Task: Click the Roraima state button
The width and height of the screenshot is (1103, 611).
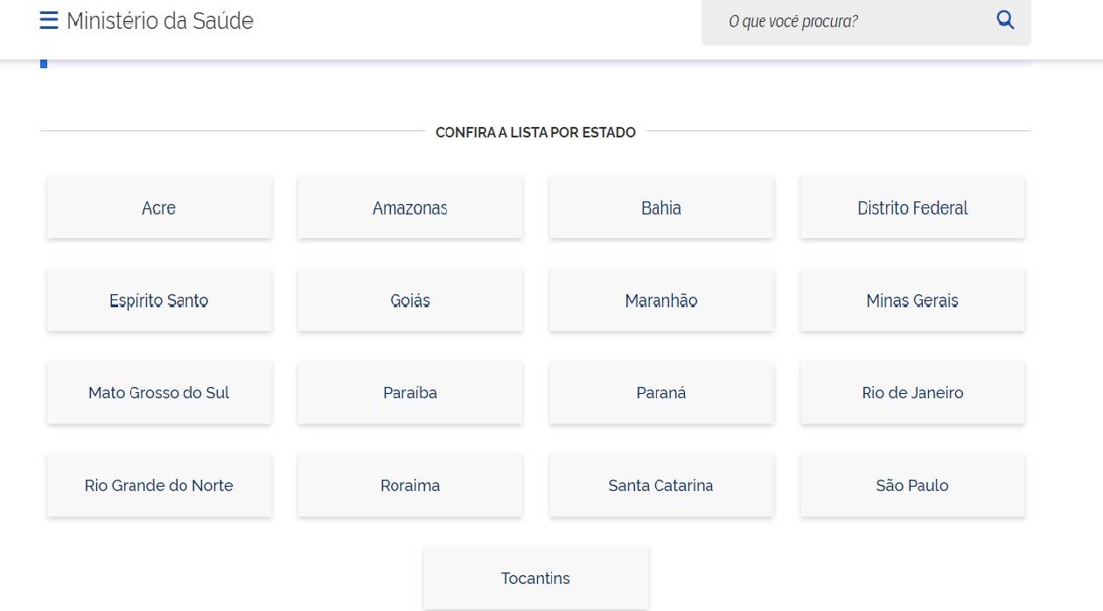Action: coord(410,485)
